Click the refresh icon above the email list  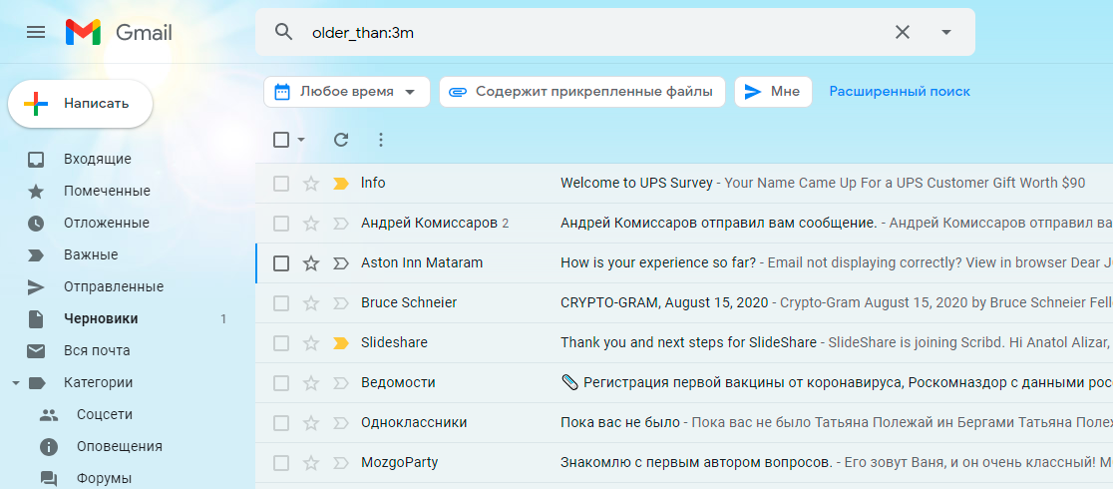[341, 140]
